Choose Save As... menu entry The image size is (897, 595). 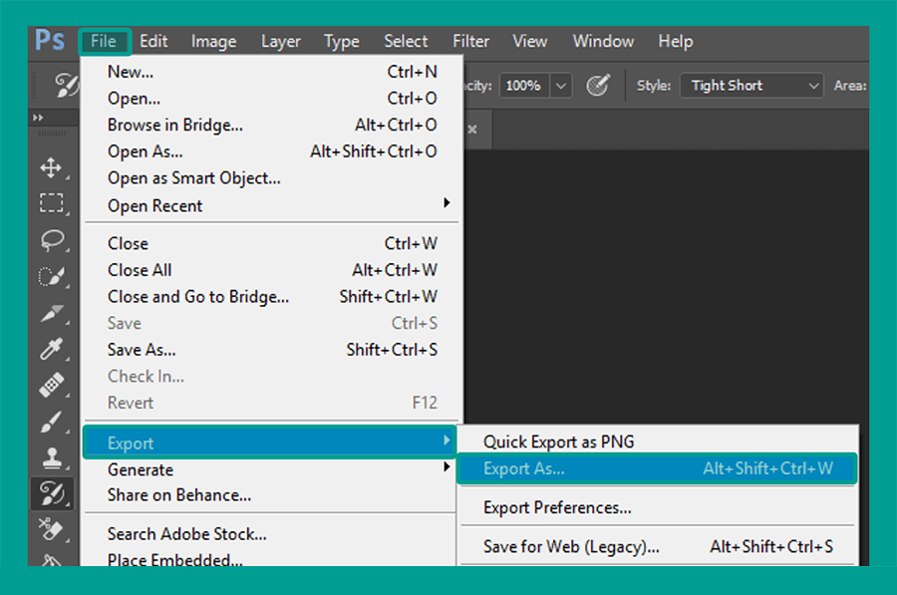[x=272, y=350]
